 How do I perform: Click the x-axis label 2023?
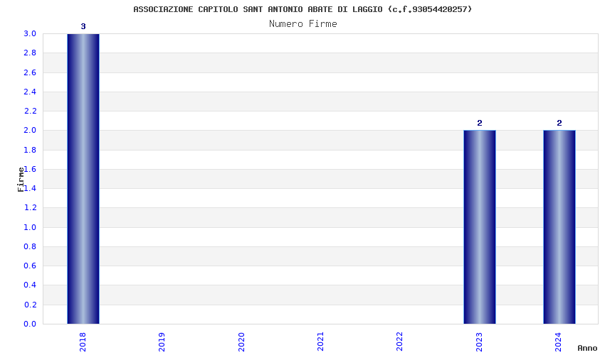point(479,342)
